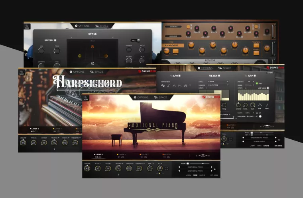Open the ARP Preset dropdown
This screenshot has height=198, width=303.
pos(251,82)
